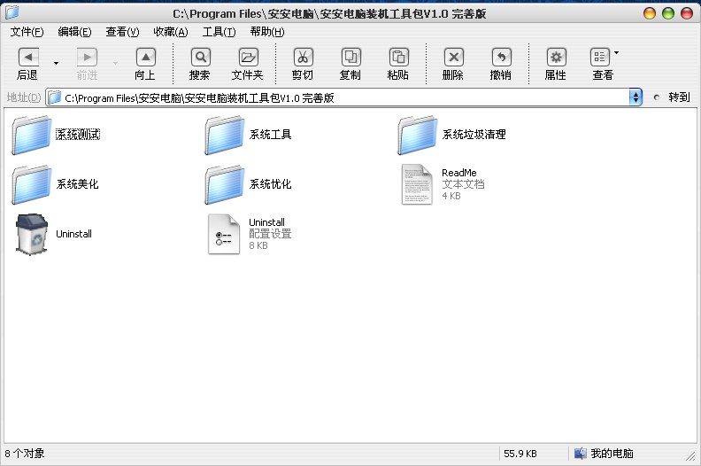This screenshot has height=466, width=701.
Task: Click the 查看 view mode icon
Action: (599, 58)
